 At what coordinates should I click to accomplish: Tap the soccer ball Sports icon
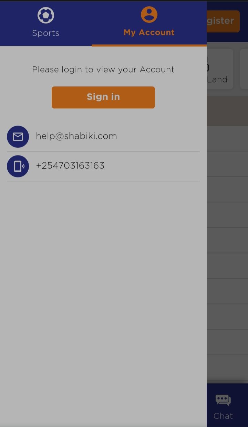[x=46, y=15]
